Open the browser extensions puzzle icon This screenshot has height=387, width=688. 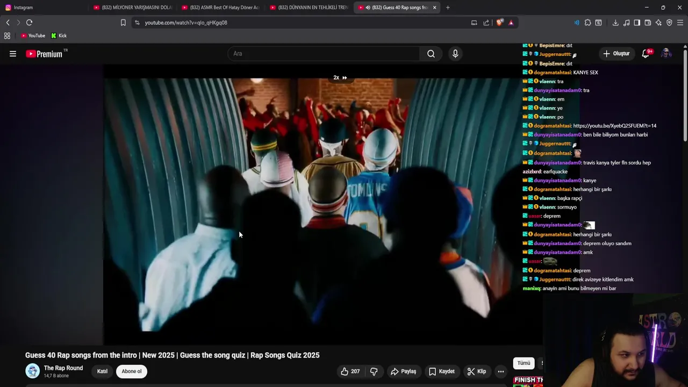pos(587,23)
